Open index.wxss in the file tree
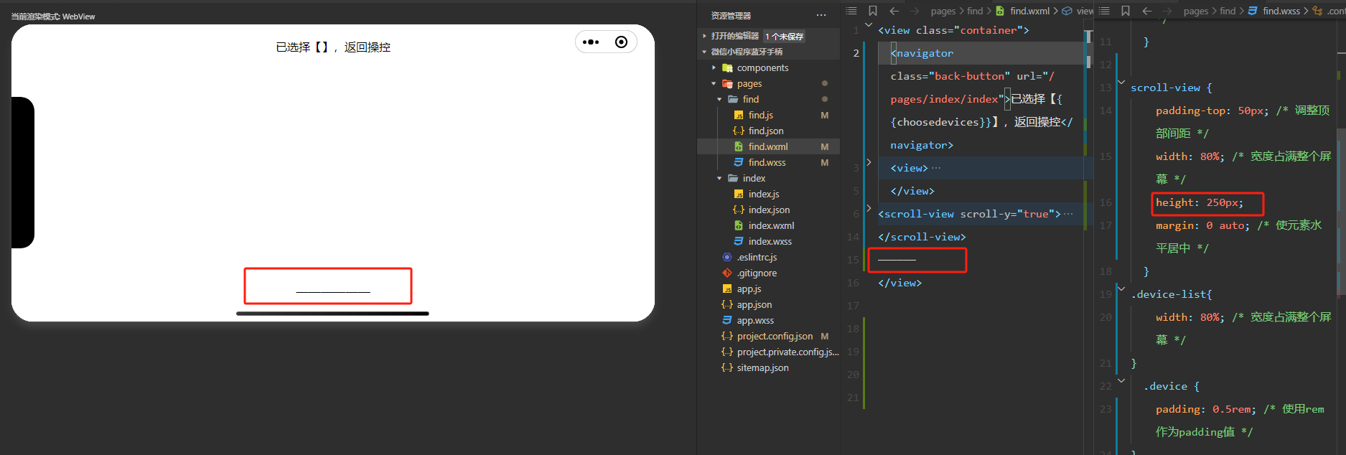The image size is (1346, 455). click(770, 242)
